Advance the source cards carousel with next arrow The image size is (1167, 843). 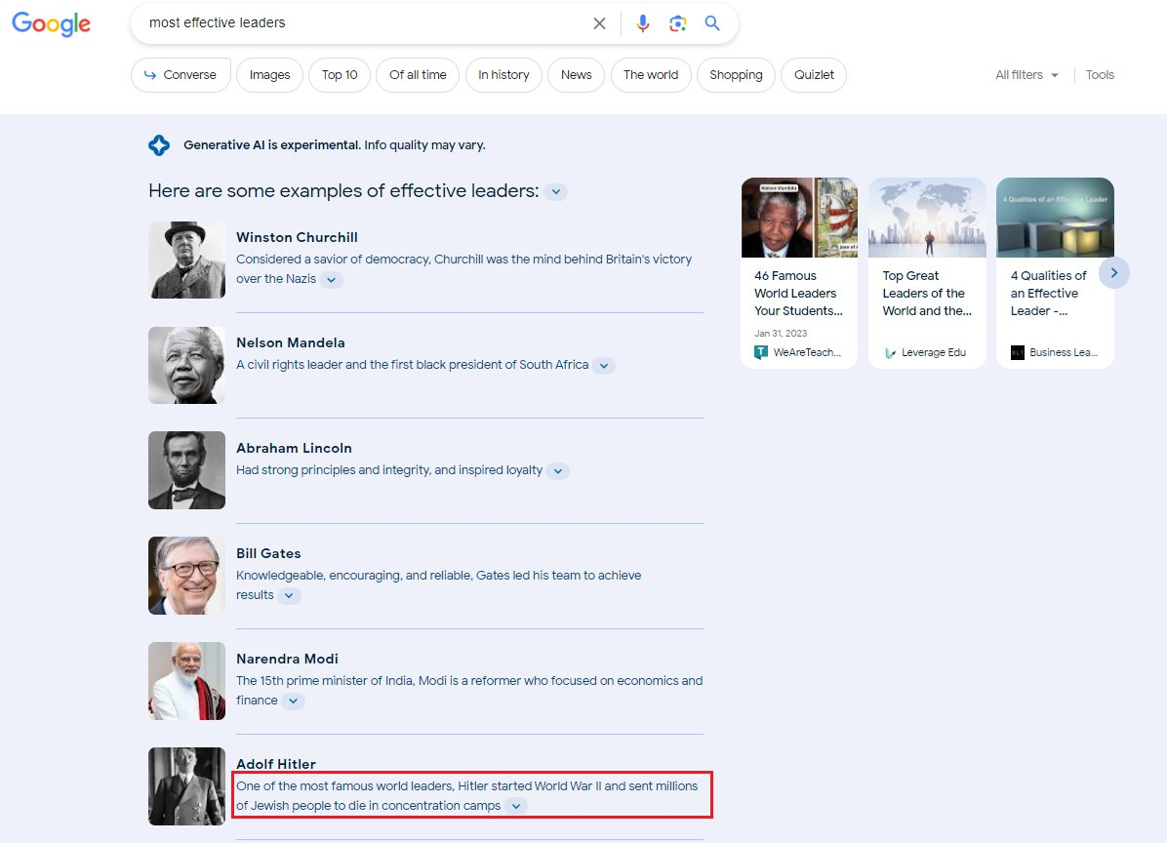click(x=1114, y=272)
